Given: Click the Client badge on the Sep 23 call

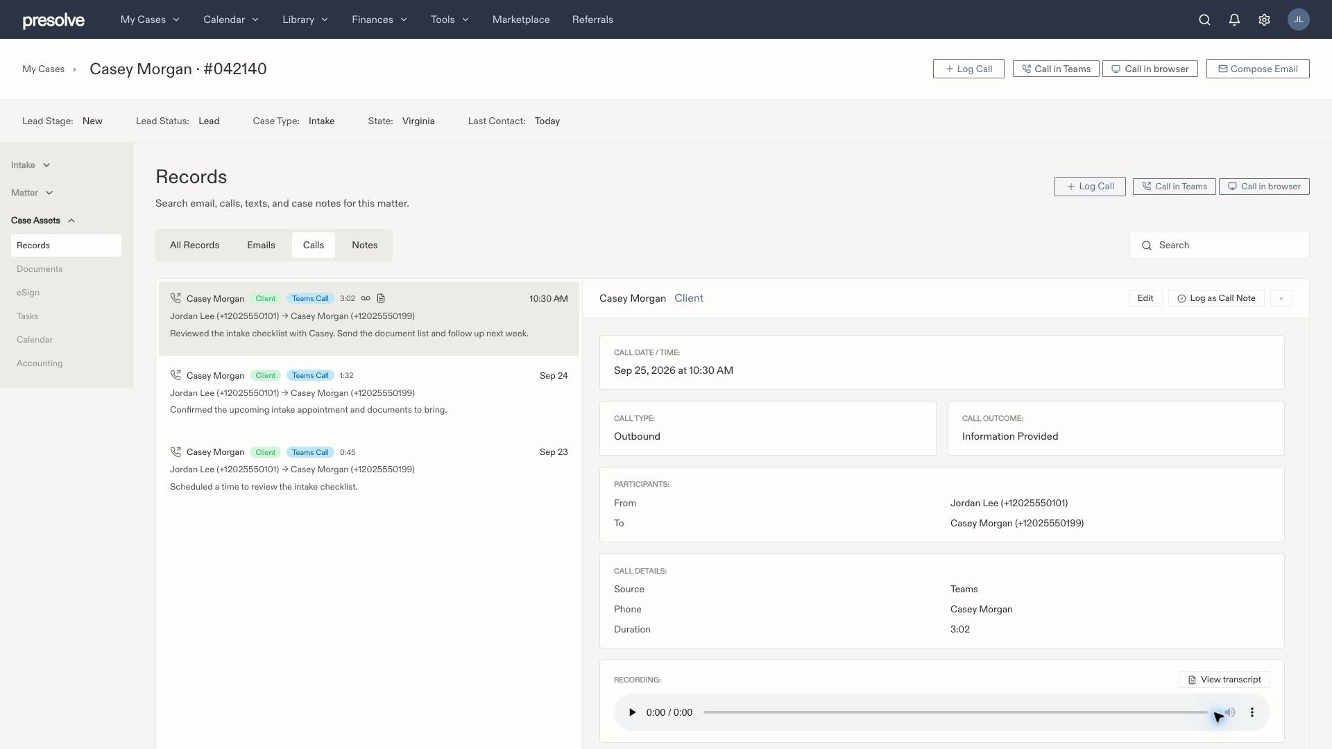Looking at the screenshot, I should [x=265, y=452].
